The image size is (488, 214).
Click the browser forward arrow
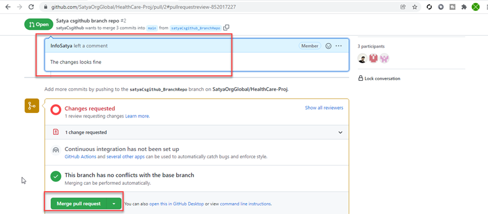(20, 7)
